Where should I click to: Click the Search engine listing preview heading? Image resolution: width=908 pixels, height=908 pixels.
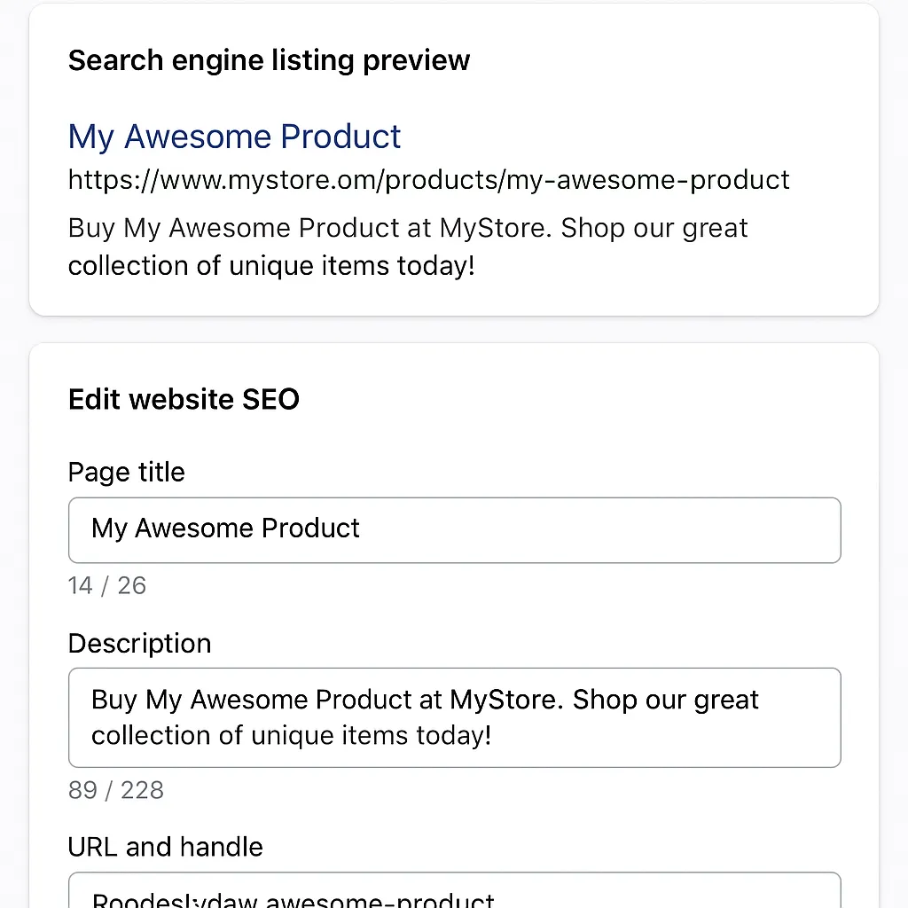tap(269, 59)
